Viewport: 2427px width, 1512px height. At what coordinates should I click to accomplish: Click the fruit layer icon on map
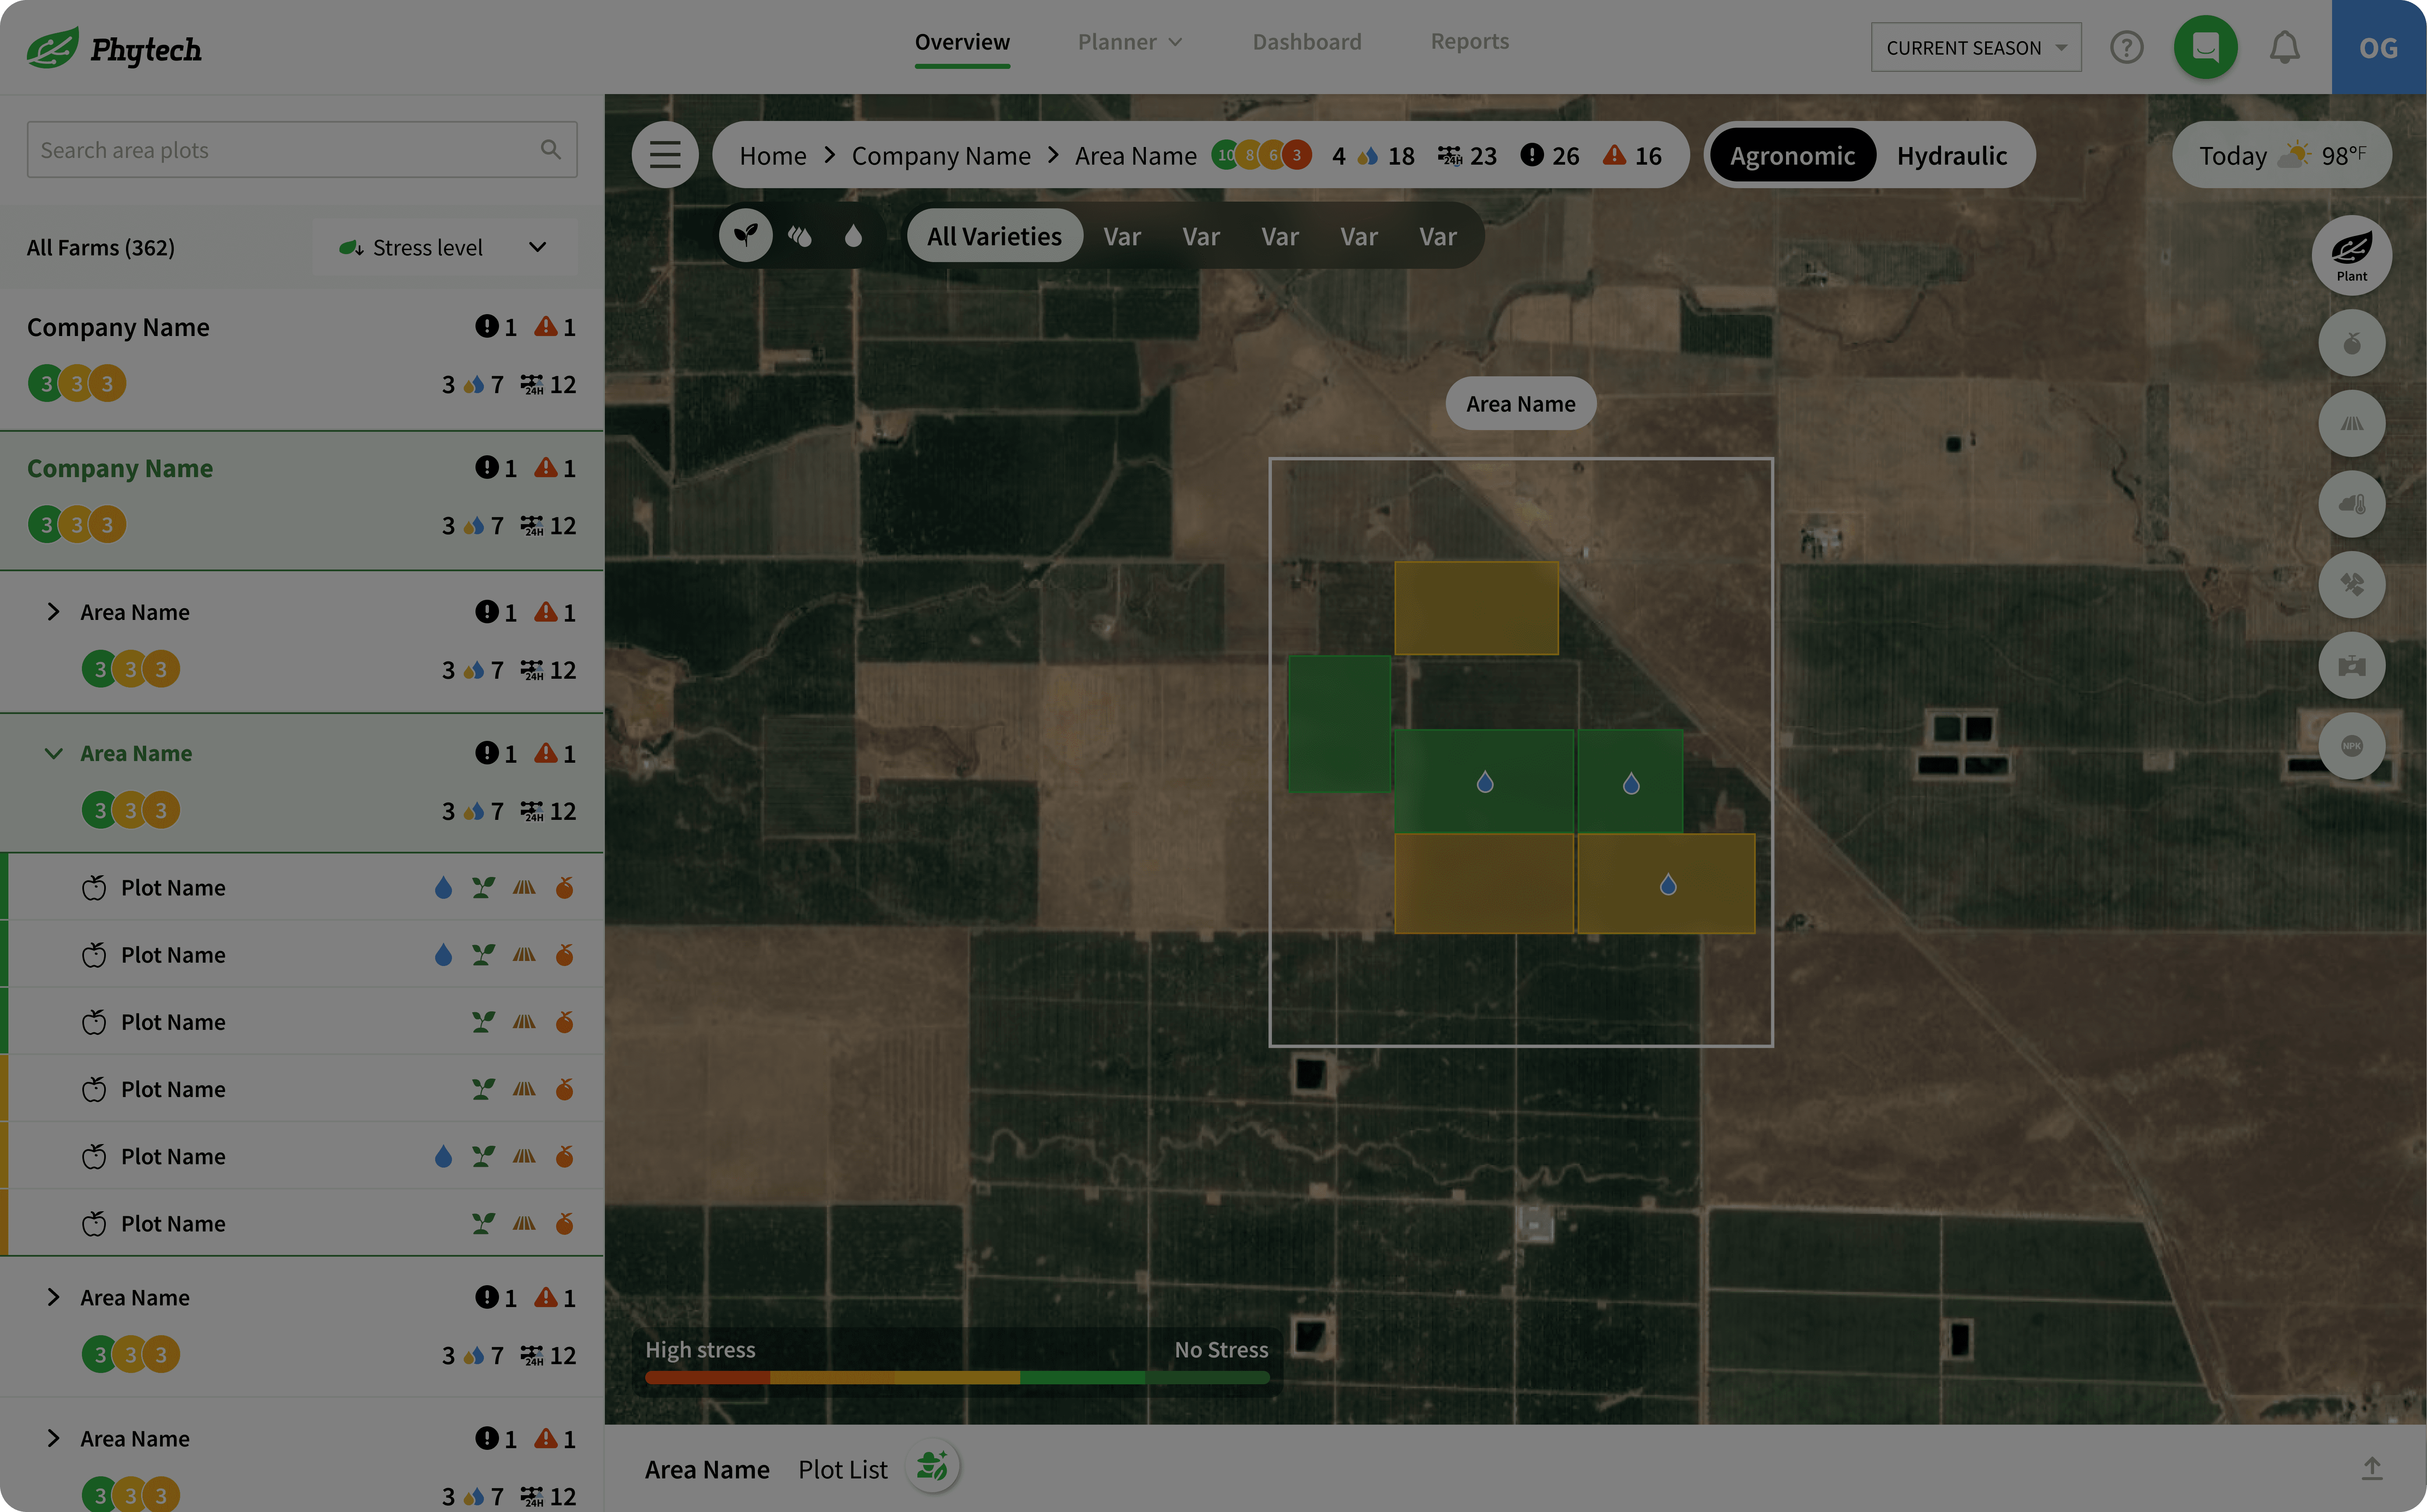(x=2351, y=343)
